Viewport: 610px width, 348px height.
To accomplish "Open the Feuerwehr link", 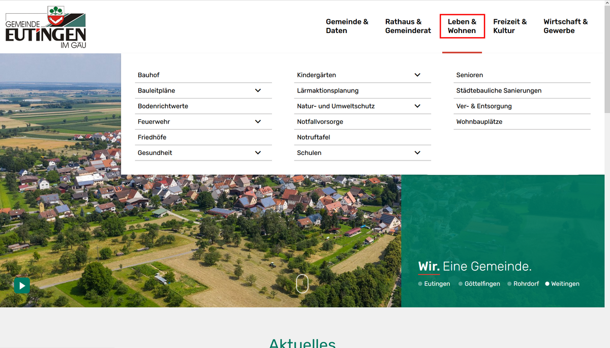I will [154, 122].
